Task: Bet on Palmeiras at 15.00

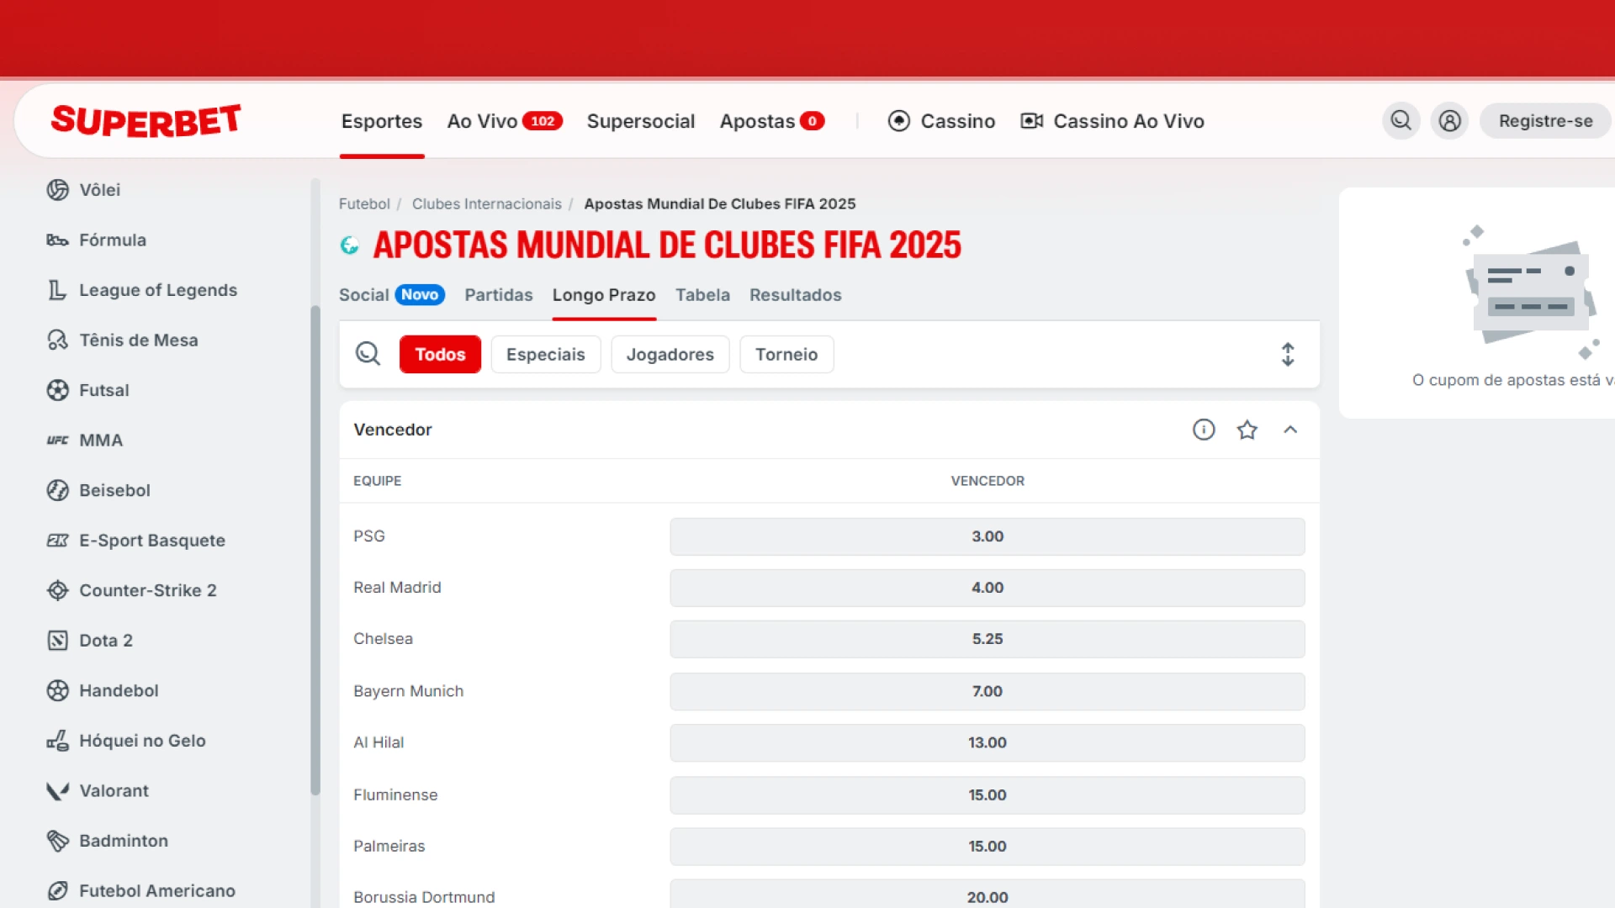Action: pyautogui.click(x=988, y=846)
